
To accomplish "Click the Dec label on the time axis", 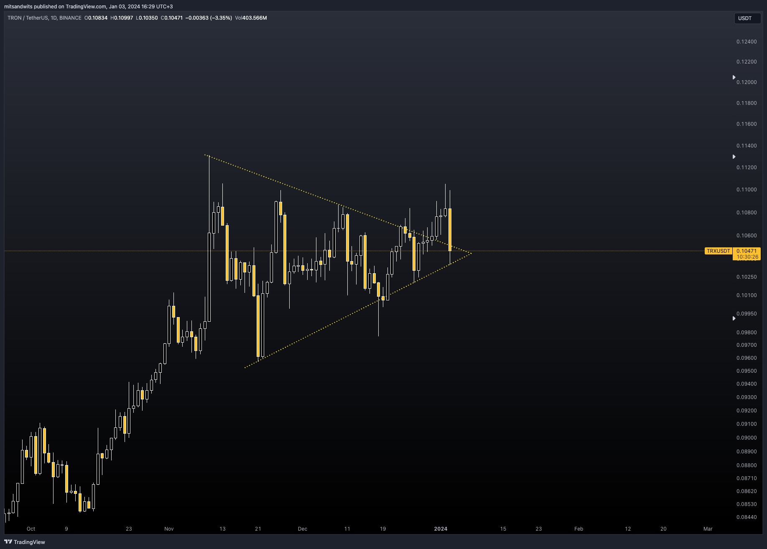I will pos(303,529).
